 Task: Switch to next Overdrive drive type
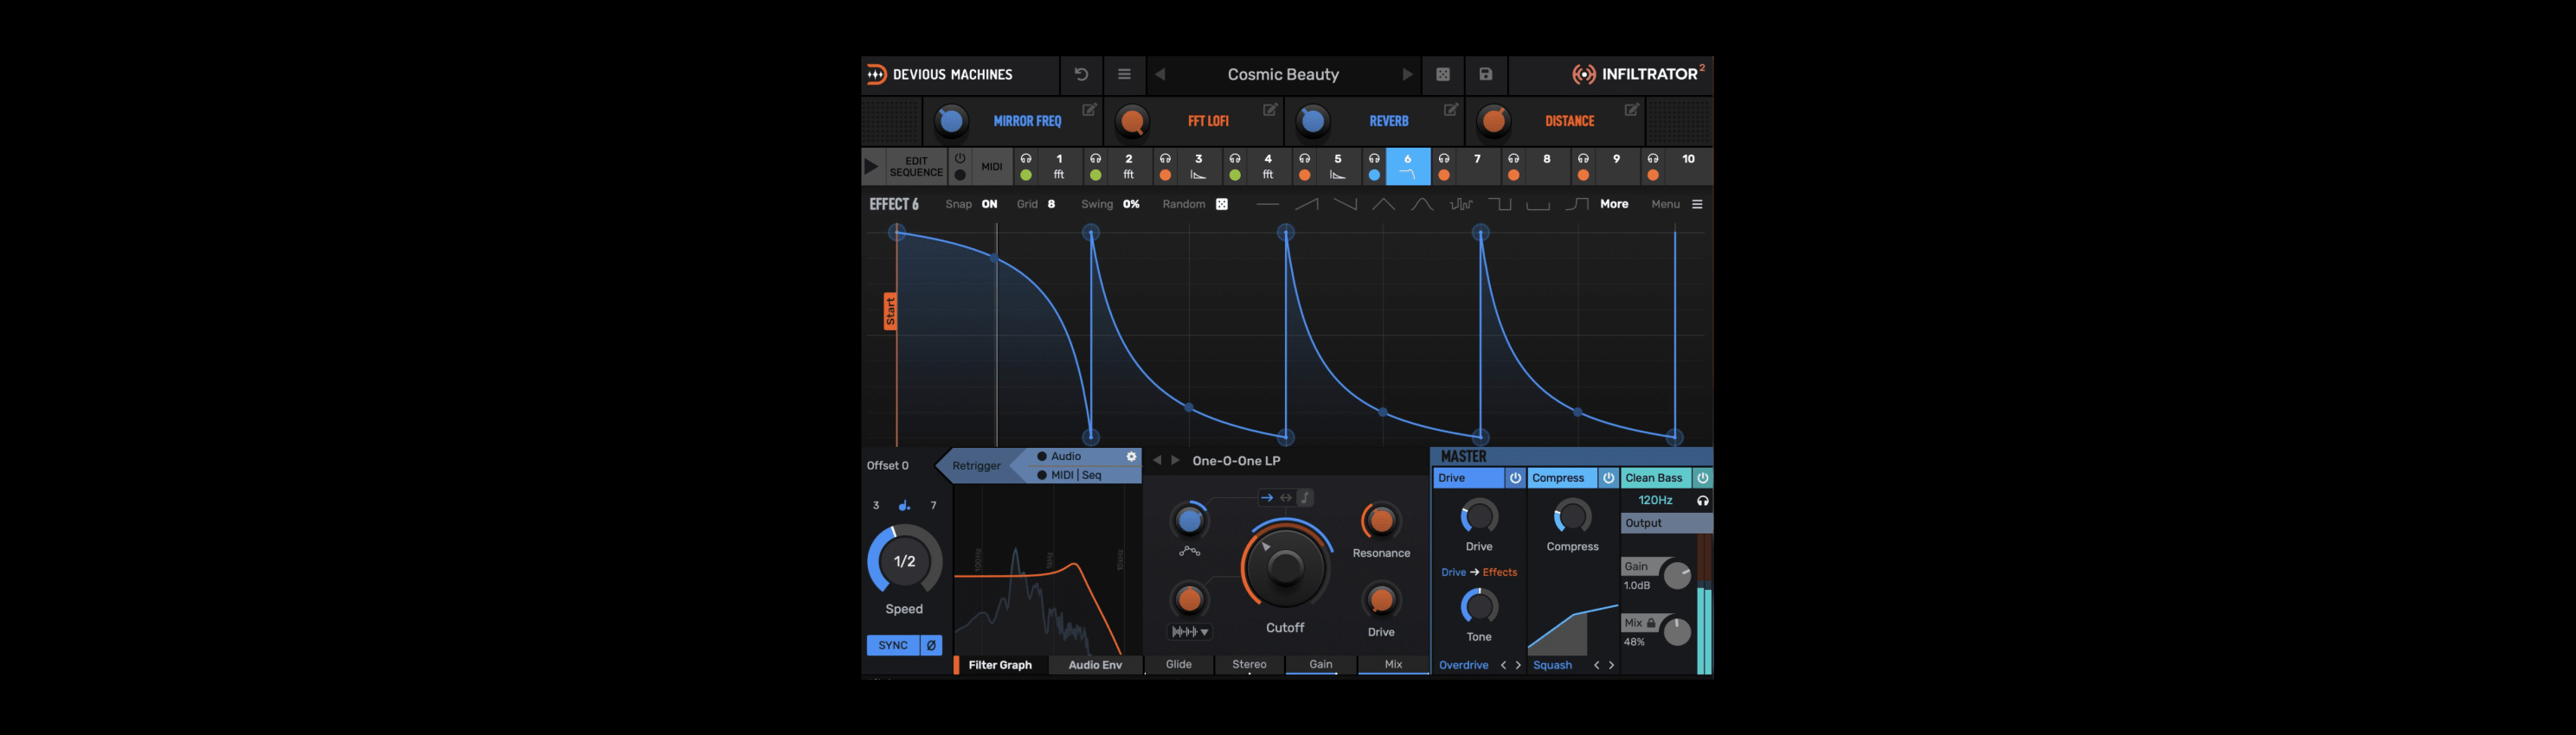point(1518,665)
